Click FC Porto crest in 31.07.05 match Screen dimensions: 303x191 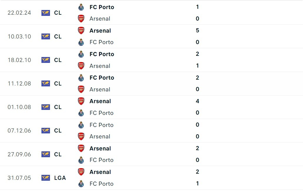tap(81, 184)
